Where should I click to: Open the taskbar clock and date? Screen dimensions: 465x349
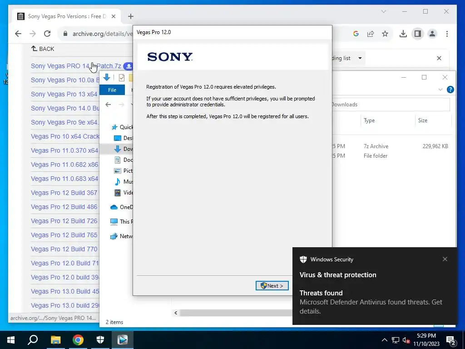[x=426, y=340]
